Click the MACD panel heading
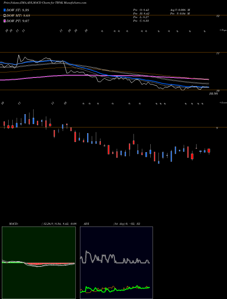The height and width of the screenshot is (299, 227). pos(14,224)
